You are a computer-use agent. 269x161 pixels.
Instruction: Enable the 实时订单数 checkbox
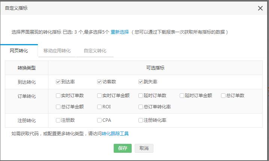(58, 96)
